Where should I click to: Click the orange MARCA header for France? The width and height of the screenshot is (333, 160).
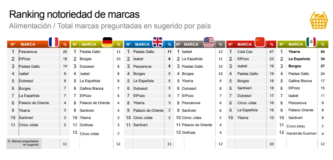(28, 44)
